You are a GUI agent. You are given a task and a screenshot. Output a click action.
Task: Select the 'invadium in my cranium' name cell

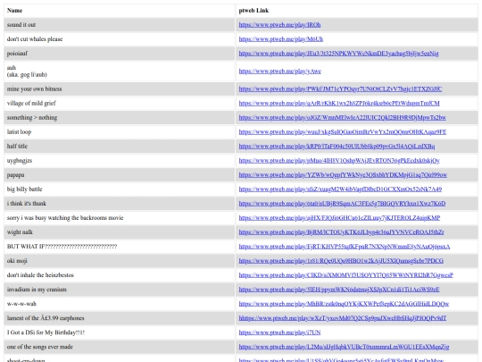click(120, 290)
